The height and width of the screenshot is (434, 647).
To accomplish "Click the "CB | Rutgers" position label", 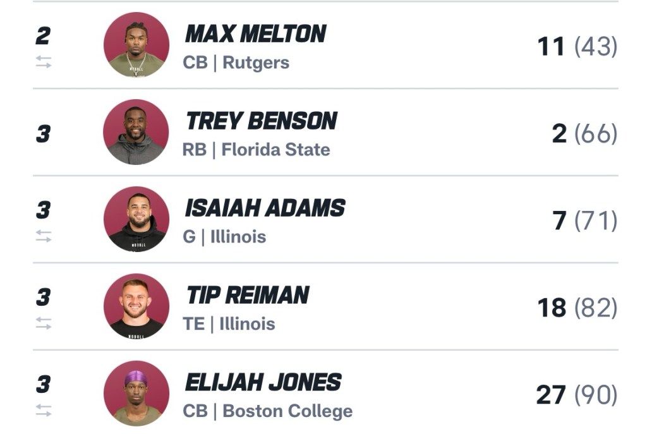I will (x=236, y=63).
